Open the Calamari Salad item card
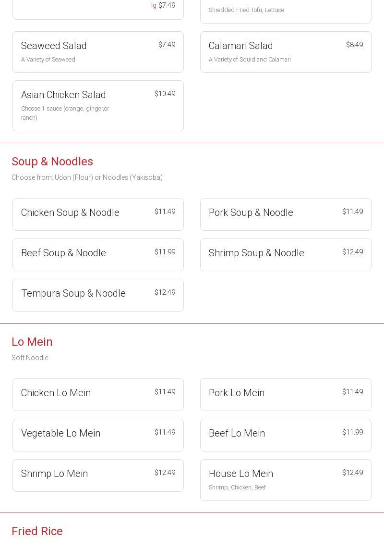Image resolution: width=384 pixels, height=550 pixels. (x=286, y=52)
